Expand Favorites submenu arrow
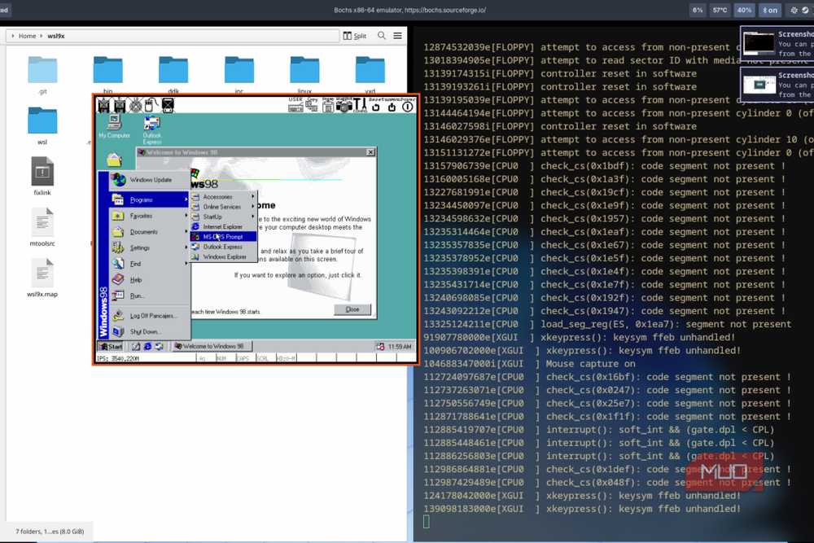Image resolution: width=814 pixels, height=543 pixels. pos(186,216)
